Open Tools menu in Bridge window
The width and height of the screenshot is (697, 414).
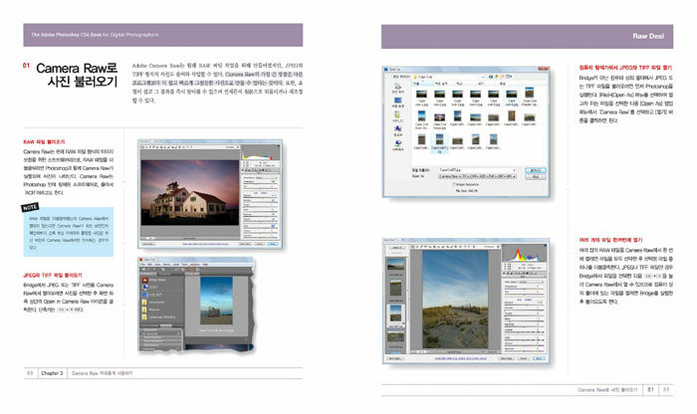[185, 265]
